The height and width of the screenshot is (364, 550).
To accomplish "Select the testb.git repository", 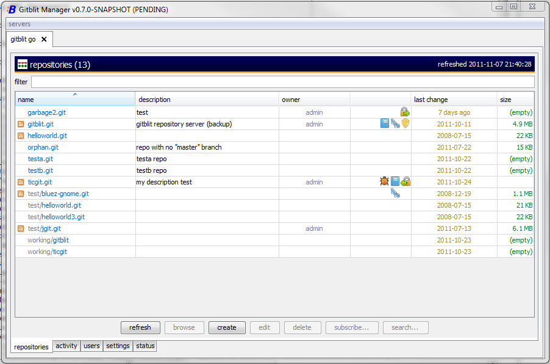I will click(40, 170).
